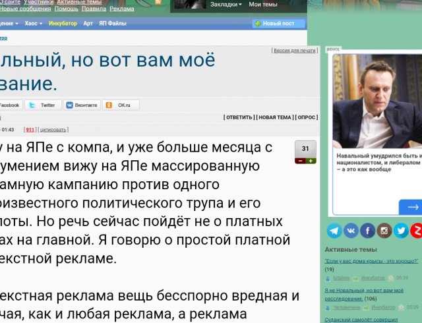Share the post to Facebook
The width and height of the screenshot is (422, 323).
pos(10,105)
